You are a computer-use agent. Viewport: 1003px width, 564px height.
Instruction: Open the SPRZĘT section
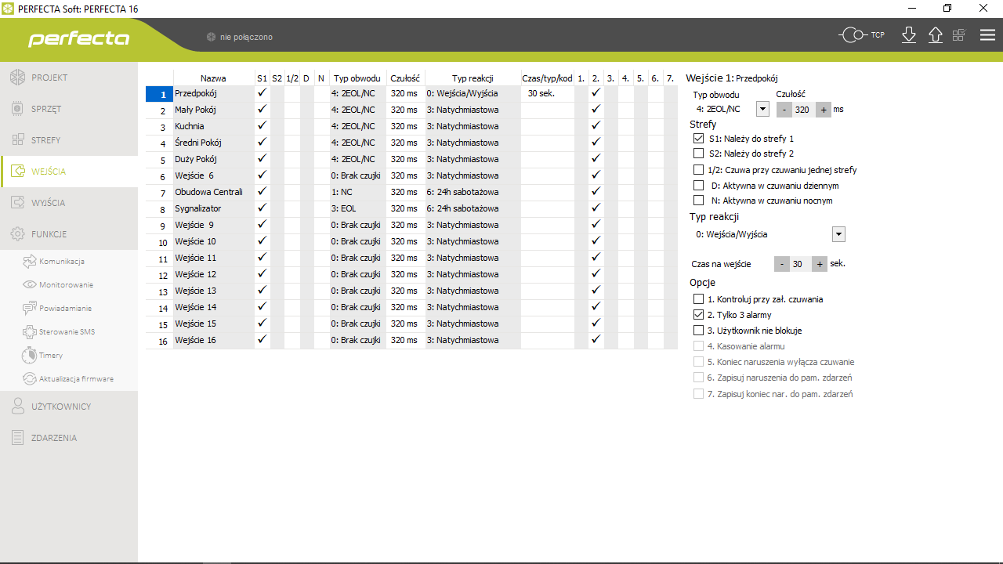pyautogui.click(x=69, y=109)
